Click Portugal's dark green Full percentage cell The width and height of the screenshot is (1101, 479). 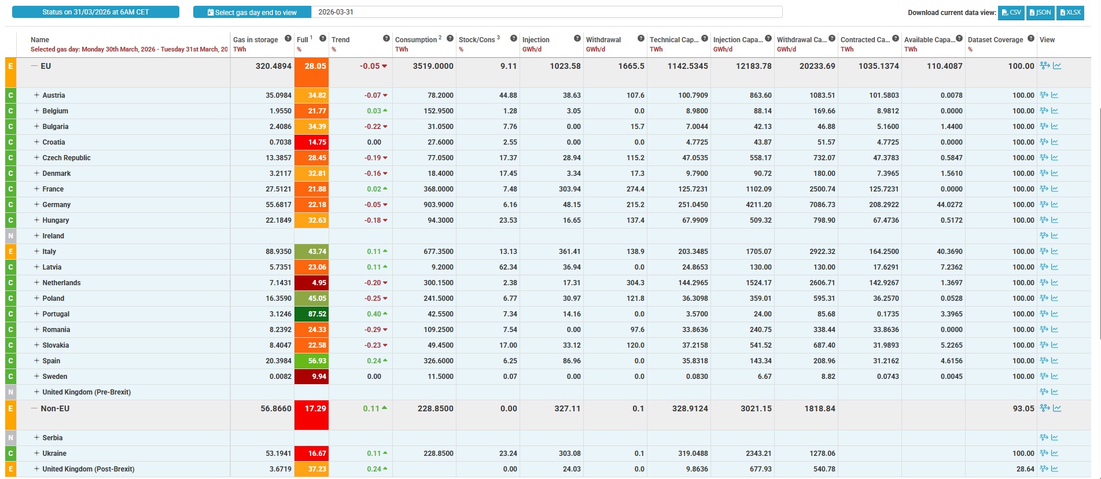click(312, 314)
